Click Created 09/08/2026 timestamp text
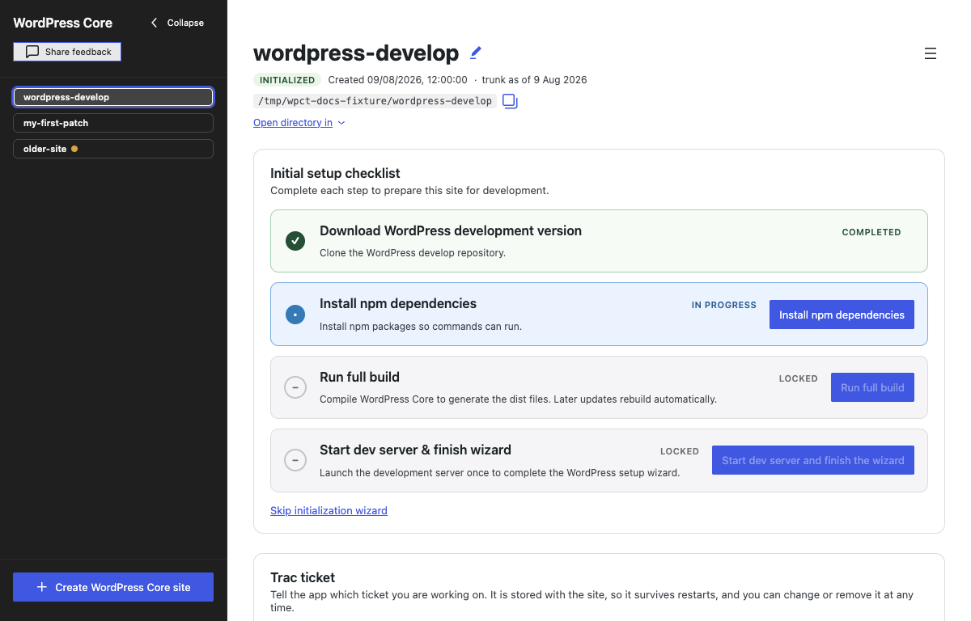 pyautogui.click(x=397, y=80)
